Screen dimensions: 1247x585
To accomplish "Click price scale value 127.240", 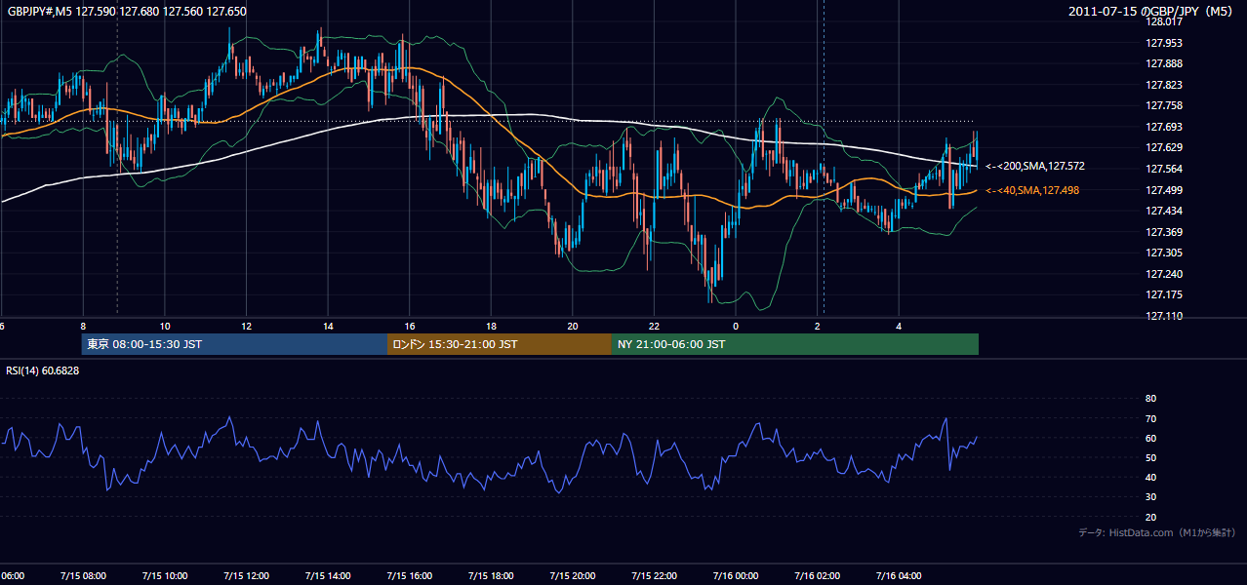I will 1165,274.
